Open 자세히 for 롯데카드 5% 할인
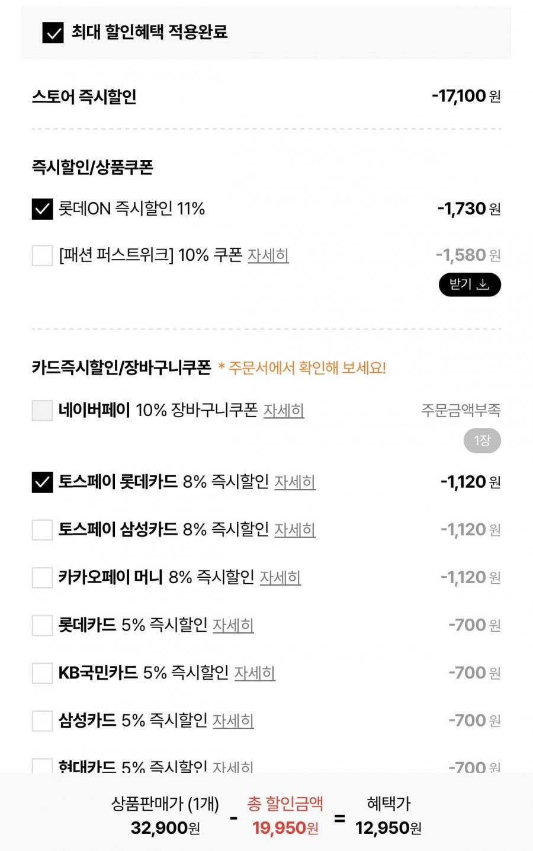The image size is (533, 851). [x=233, y=625]
